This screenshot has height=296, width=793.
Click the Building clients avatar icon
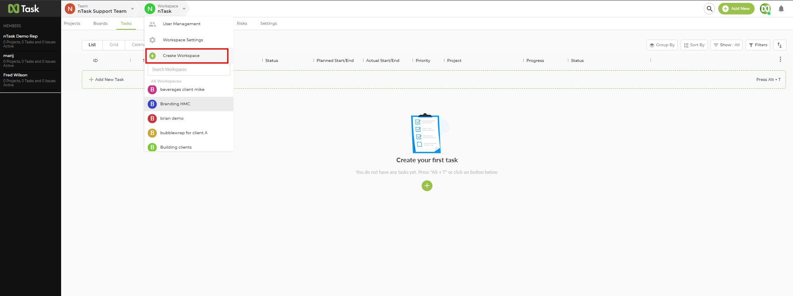click(x=152, y=147)
